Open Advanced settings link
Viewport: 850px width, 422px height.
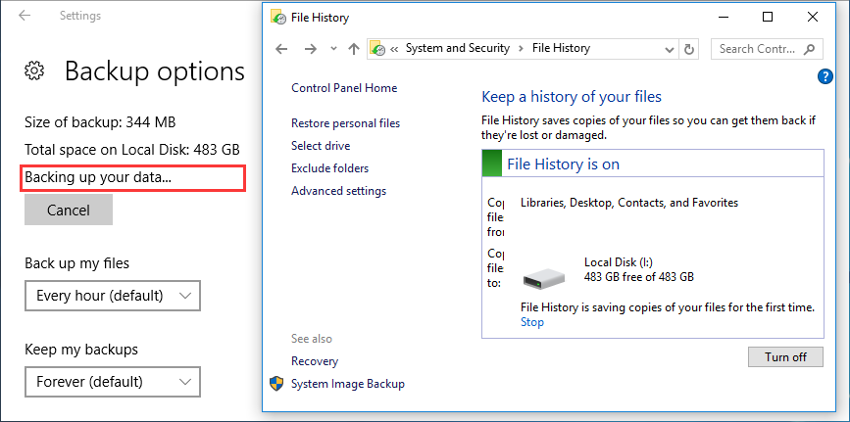(x=339, y=191)
